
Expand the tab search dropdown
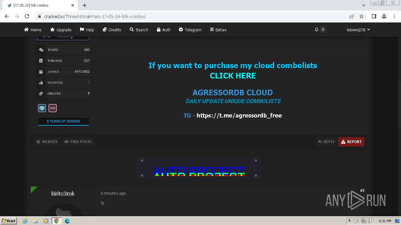364,5
